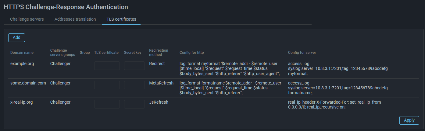Focus Secret key field for x-real-ip.org
This screenshot has height=131, width=425.
tap(134, 104)
